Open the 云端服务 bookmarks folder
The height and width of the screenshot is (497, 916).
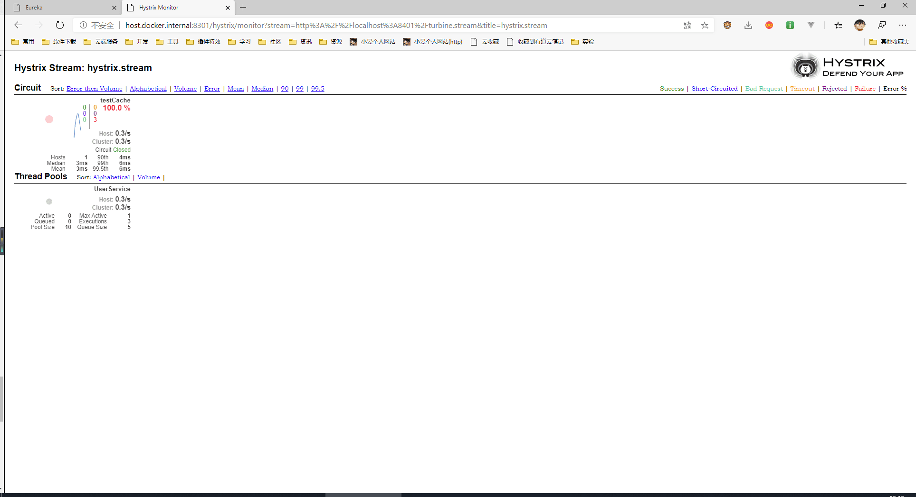[x=101, y=42]
